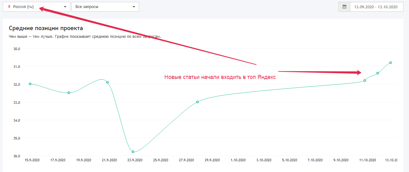Viewport: 409px width, 172px height.
Task: Click the lowest data point near 23.9.2020
Action: tap(133, 152)
